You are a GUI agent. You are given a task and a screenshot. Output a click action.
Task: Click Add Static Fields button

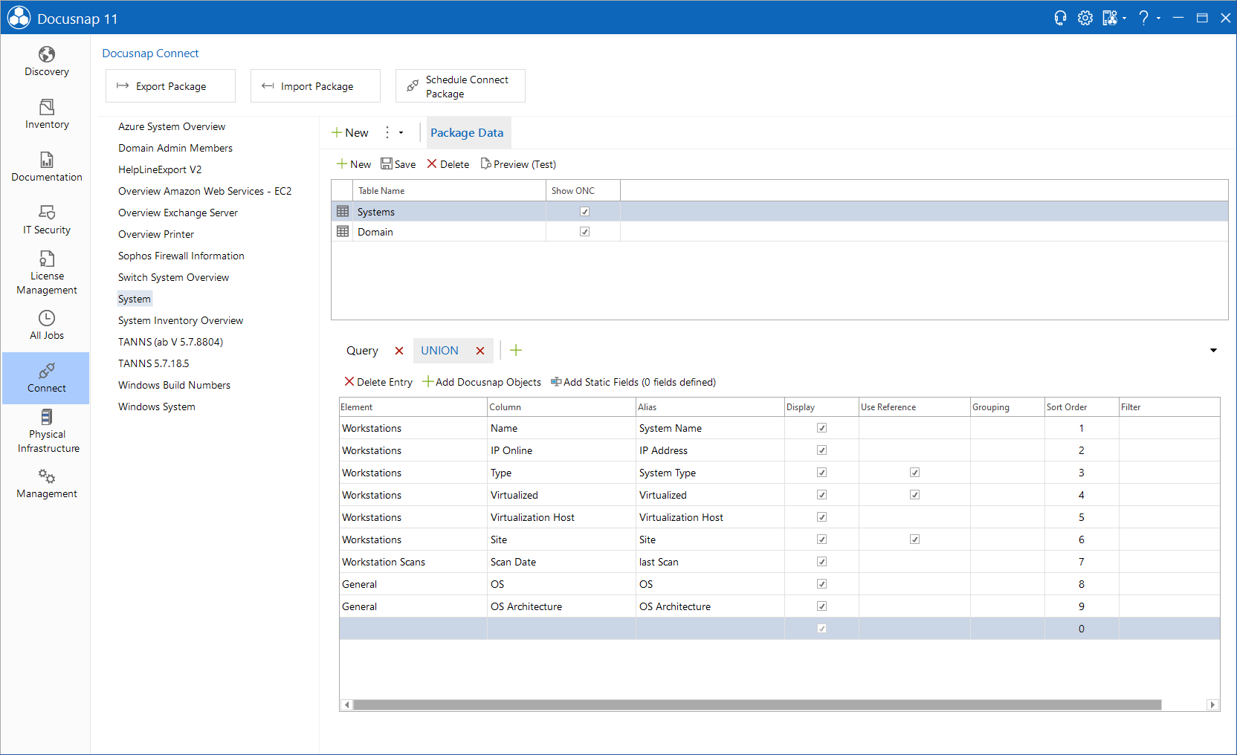click(x=633, y=382)
